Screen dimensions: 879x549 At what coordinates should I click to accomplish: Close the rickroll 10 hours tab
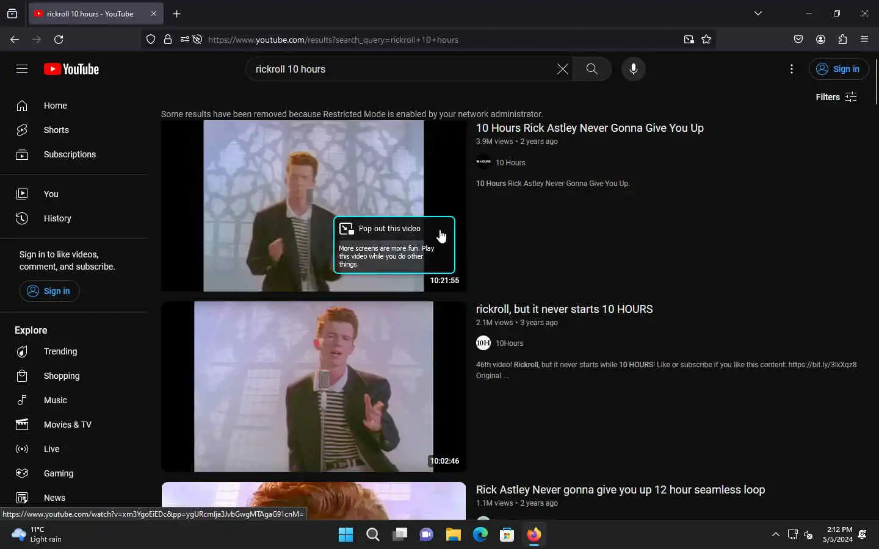click(x=153, y=13)
